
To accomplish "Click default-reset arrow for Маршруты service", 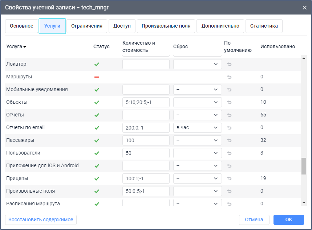I will pyautogui.click(x=229, y=77).
